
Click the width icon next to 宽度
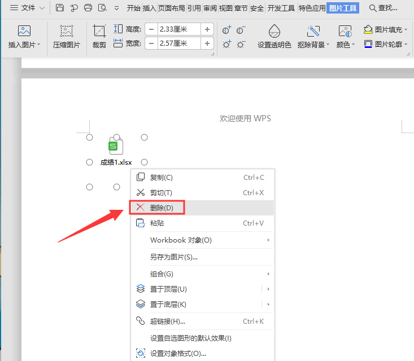tap(117, 43)
